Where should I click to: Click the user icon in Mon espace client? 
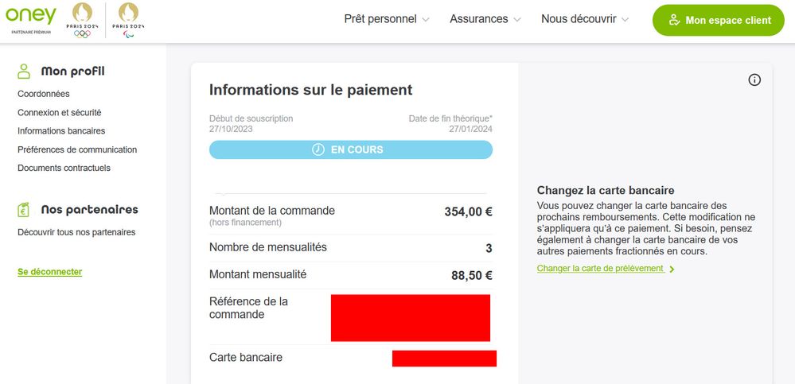[x=673, y=20]
